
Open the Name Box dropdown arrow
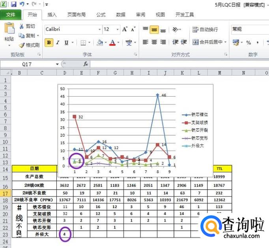coord(57,64)
